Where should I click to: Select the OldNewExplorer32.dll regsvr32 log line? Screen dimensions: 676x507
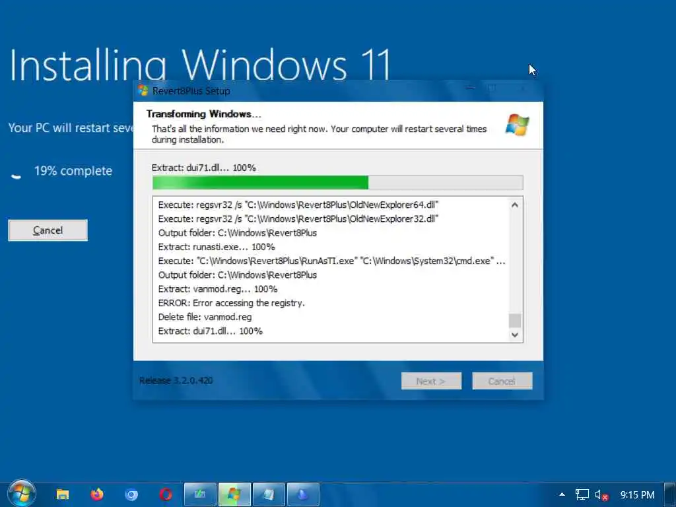coord(298,219)
